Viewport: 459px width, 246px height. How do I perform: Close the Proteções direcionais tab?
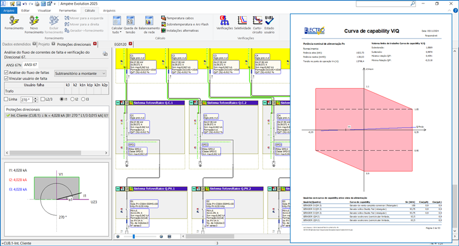95,44
